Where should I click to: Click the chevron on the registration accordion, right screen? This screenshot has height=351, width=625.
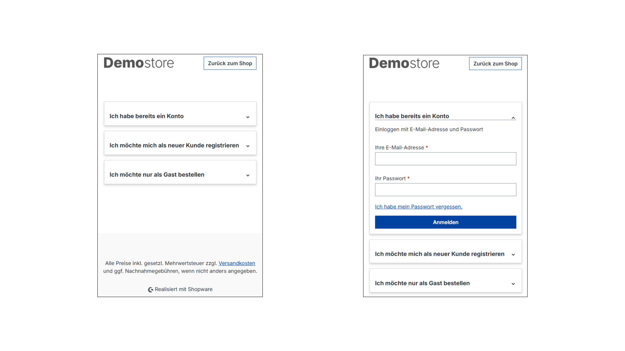(513, 255)
